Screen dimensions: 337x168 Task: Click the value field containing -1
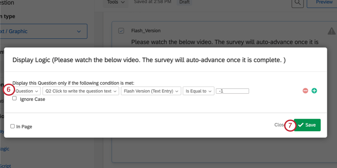(x=232, y=91)
